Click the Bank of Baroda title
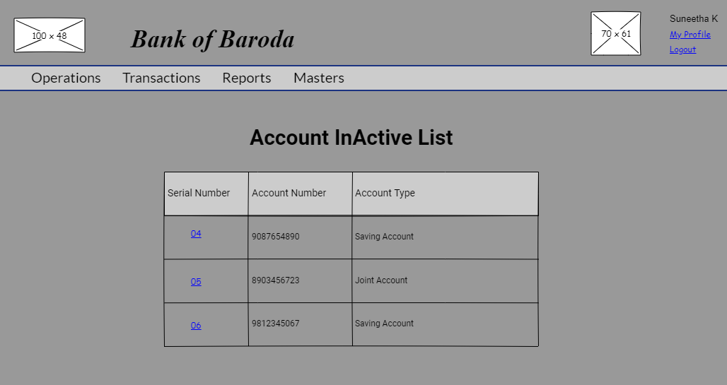This screenshot has height=385, width=727. pos(212,39)
